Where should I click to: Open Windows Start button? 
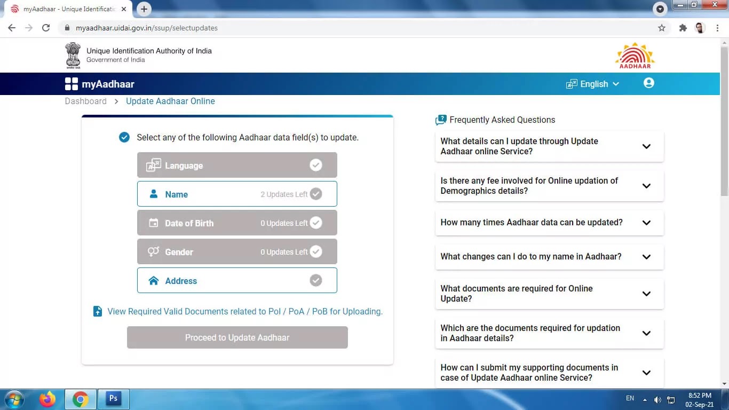[x=14, y=399]
